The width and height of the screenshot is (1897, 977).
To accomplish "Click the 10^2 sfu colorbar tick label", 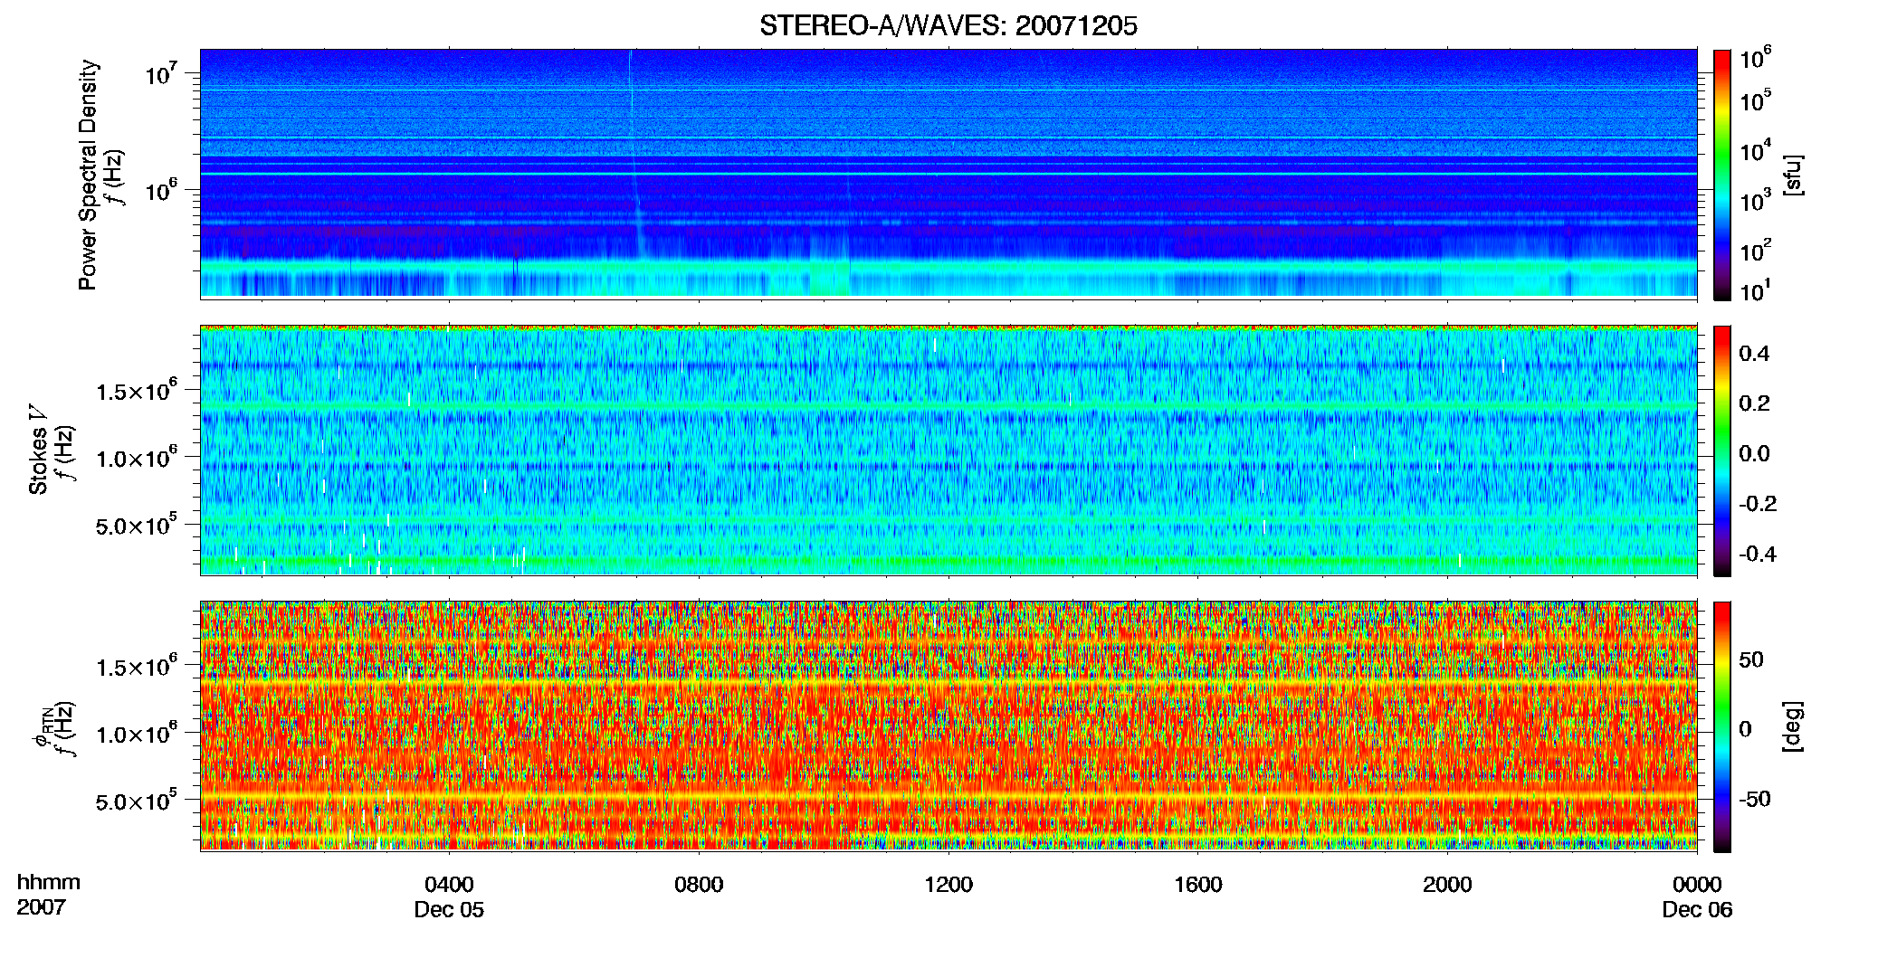I will (x=1755, y=250).
